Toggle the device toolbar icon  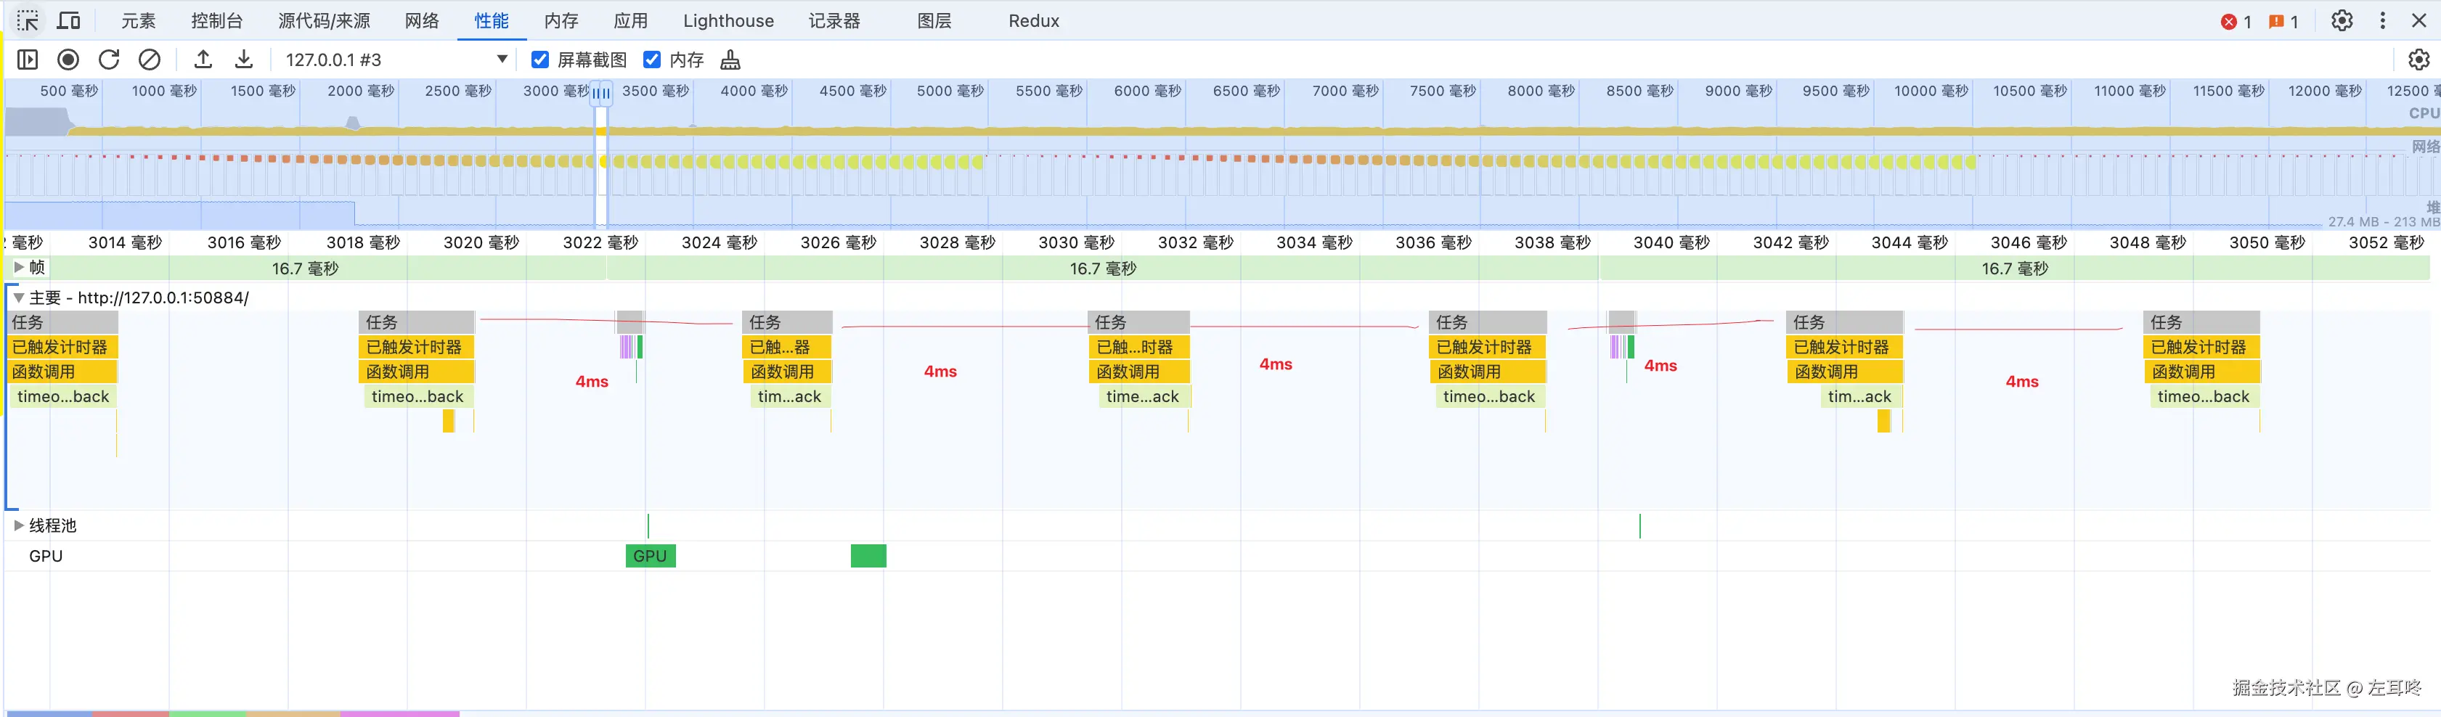(69, 21)
